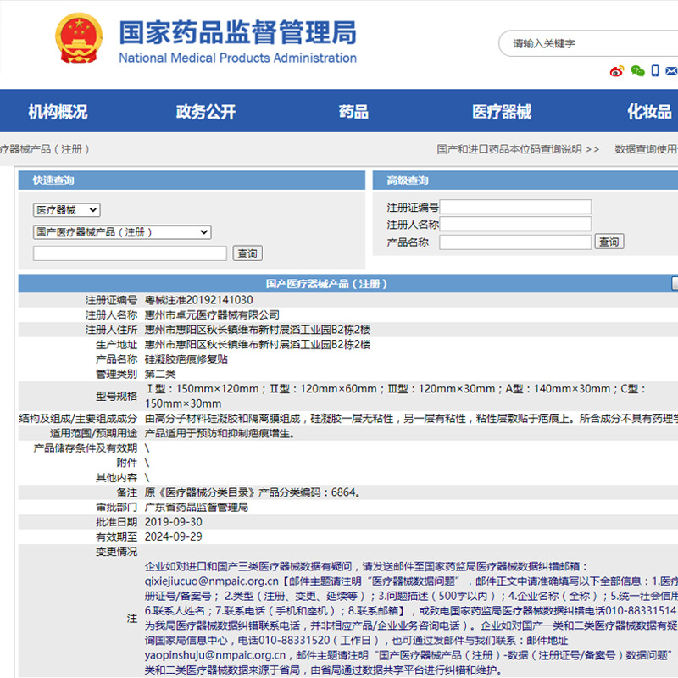The width and height of the screenshot is (678, 678).
Task: Click the quick search text field
Action: pos(130,253)
